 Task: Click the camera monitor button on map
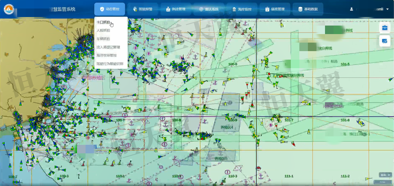(385, 41)
